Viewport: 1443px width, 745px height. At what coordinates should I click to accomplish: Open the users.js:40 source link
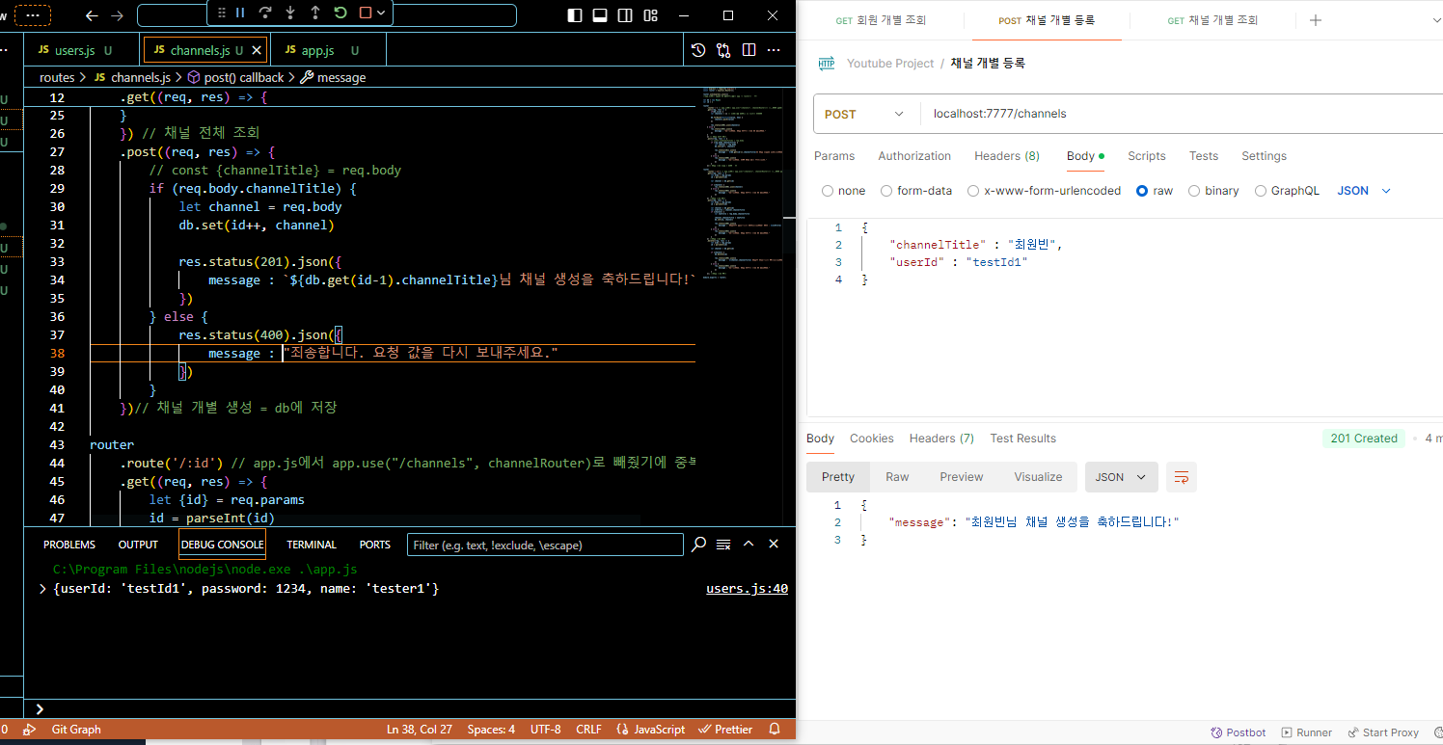(747, 588)
